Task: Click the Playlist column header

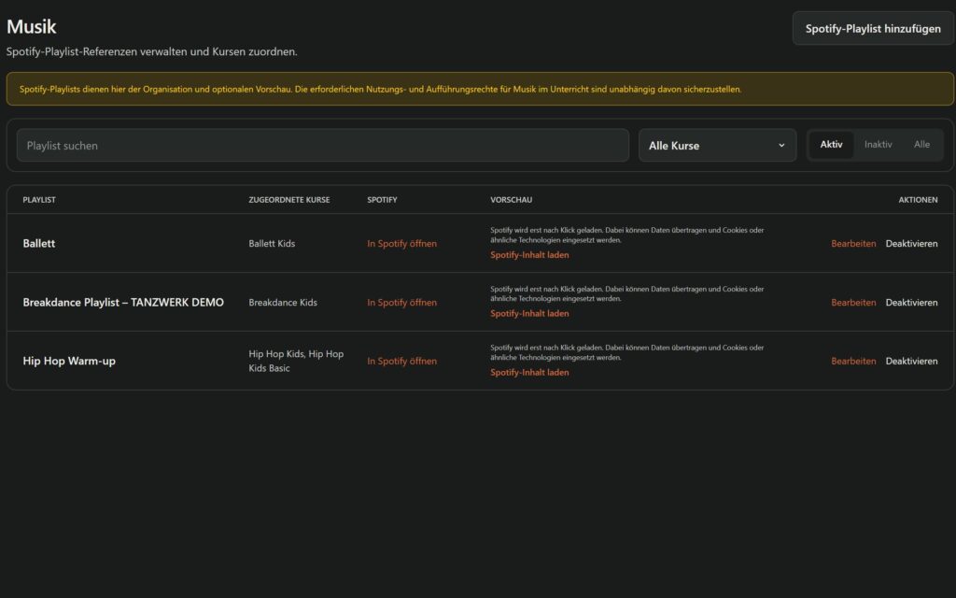Action: 39,200
